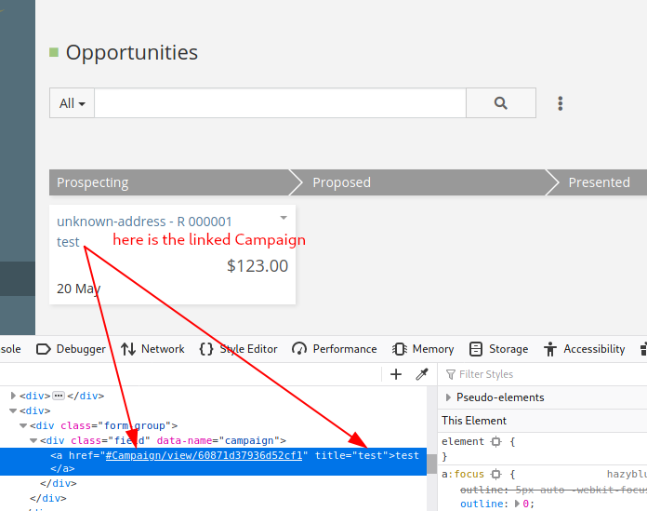Switch to the Style Editor tab
647x511 pixels.
point(238,349)
